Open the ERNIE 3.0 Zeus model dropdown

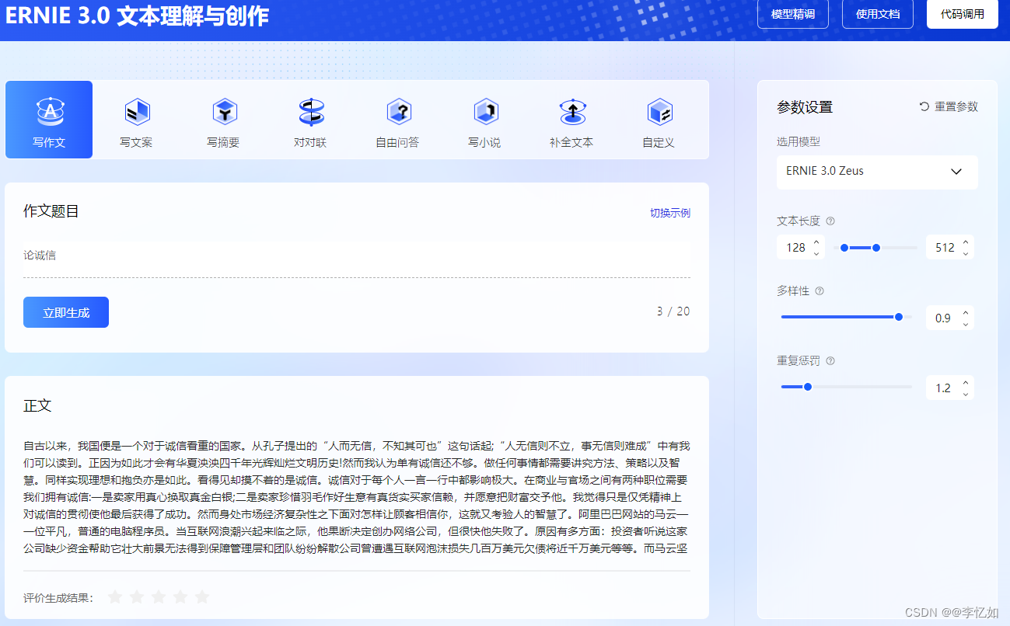coord(877,172)
